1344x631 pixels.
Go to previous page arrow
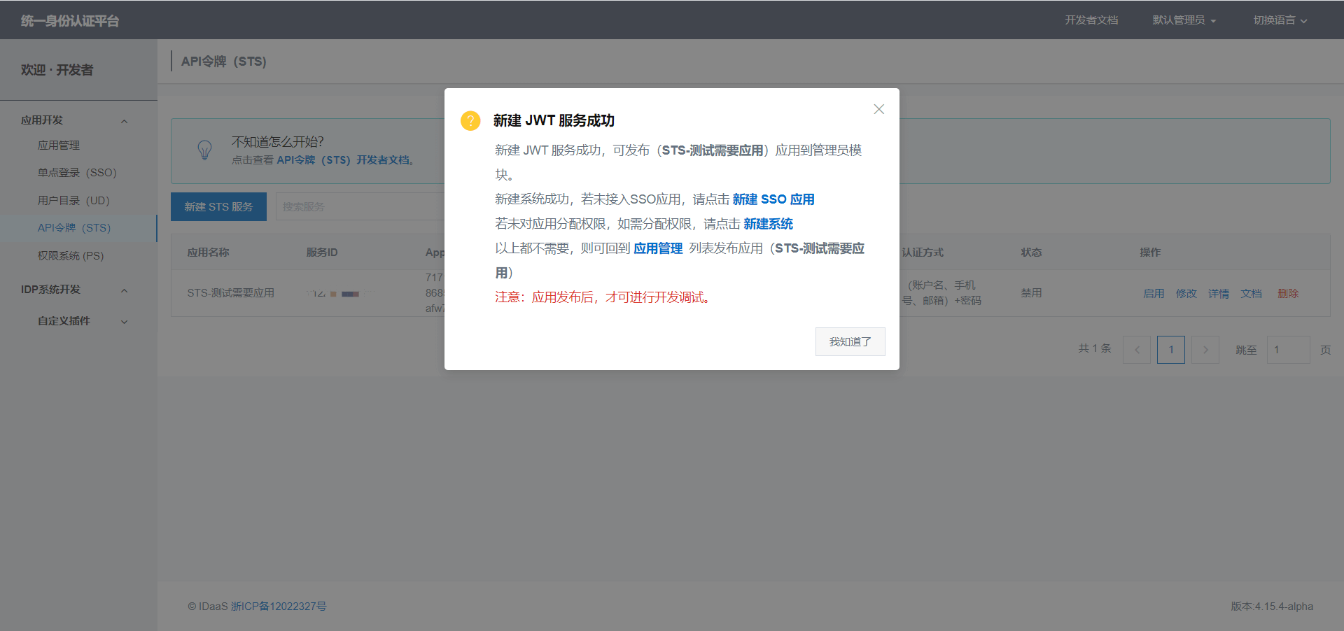tap(1137, 350)
